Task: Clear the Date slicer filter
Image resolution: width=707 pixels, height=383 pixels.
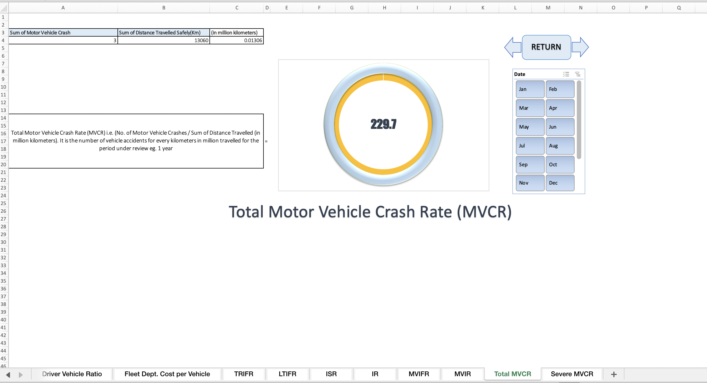Action: tap(578, 74)
